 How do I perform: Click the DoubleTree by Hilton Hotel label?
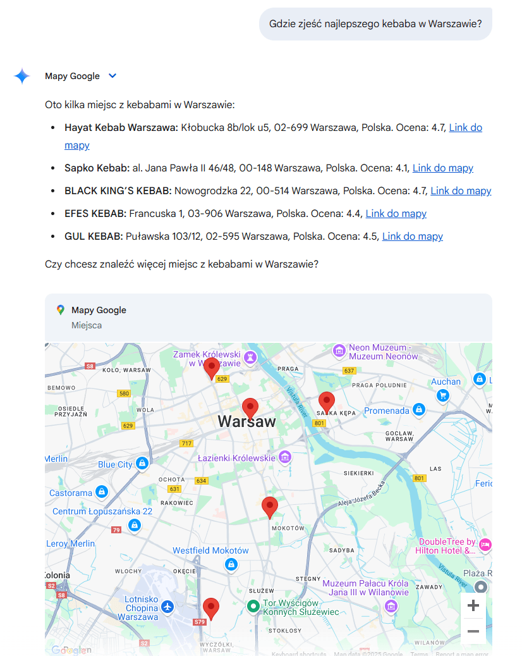446,546
